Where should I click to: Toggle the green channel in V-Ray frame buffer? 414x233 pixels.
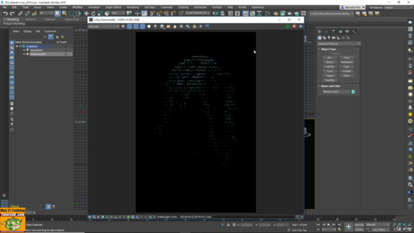[136, 27]
